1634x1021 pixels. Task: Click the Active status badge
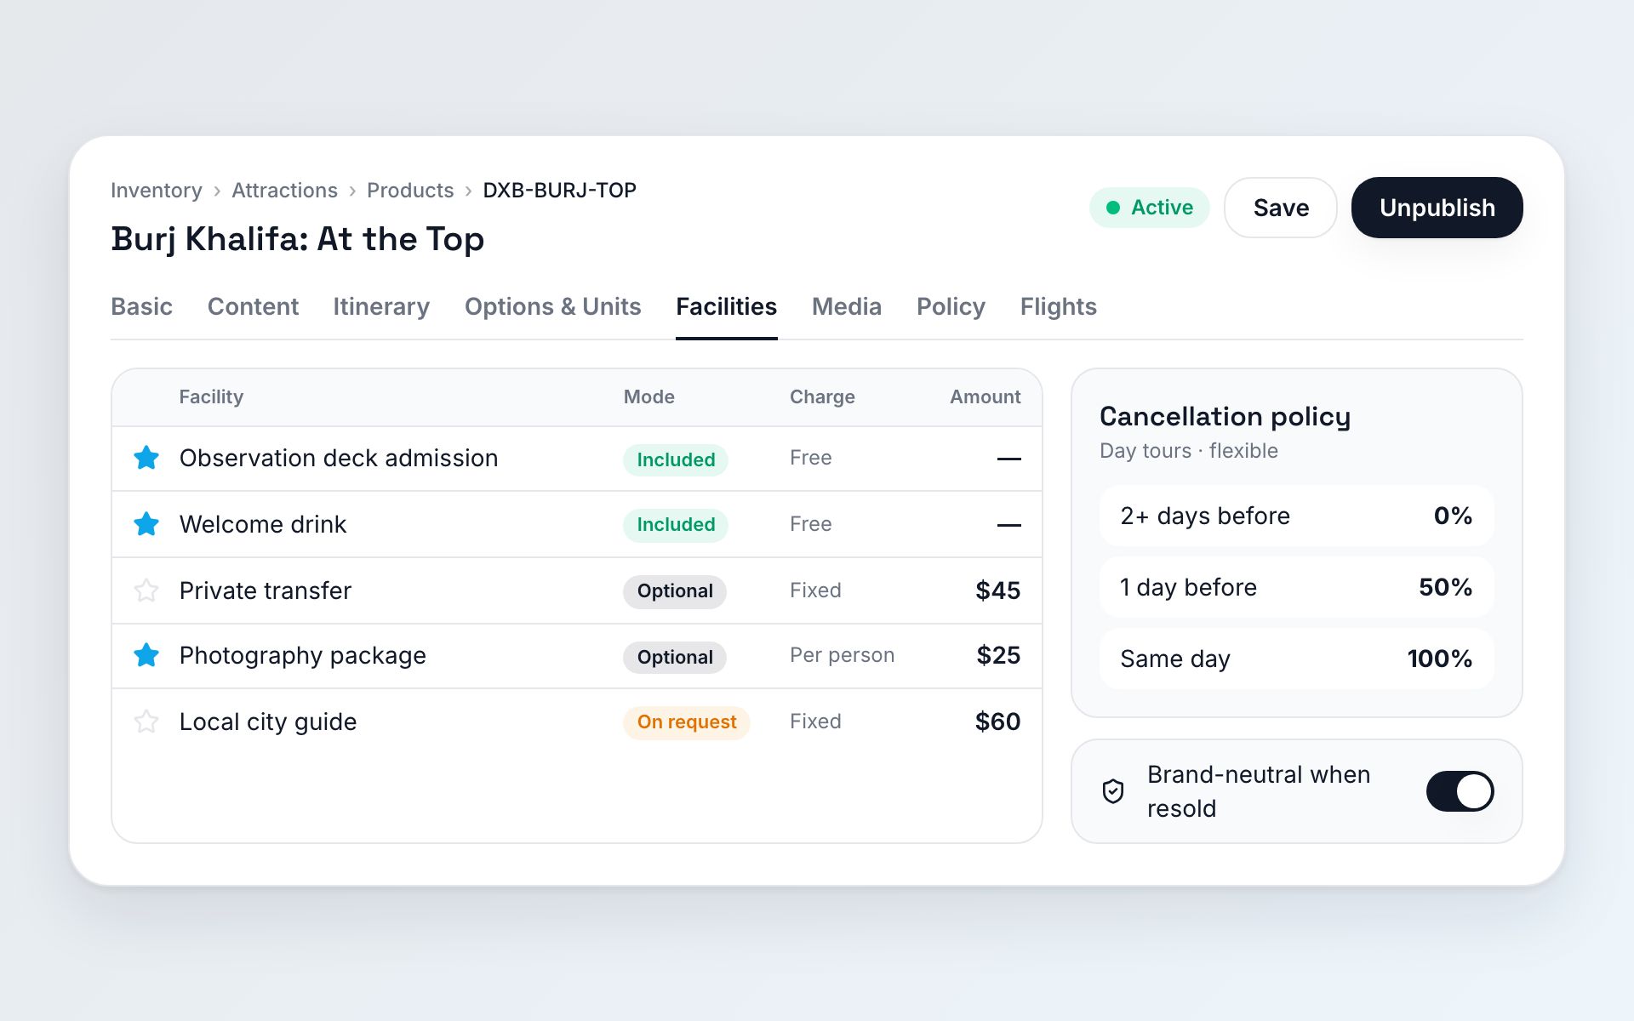click(1149, 208)
